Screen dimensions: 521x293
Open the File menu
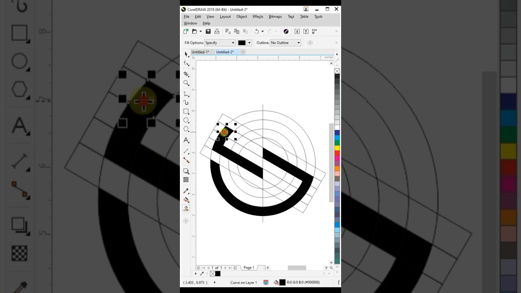coord(186,17)
